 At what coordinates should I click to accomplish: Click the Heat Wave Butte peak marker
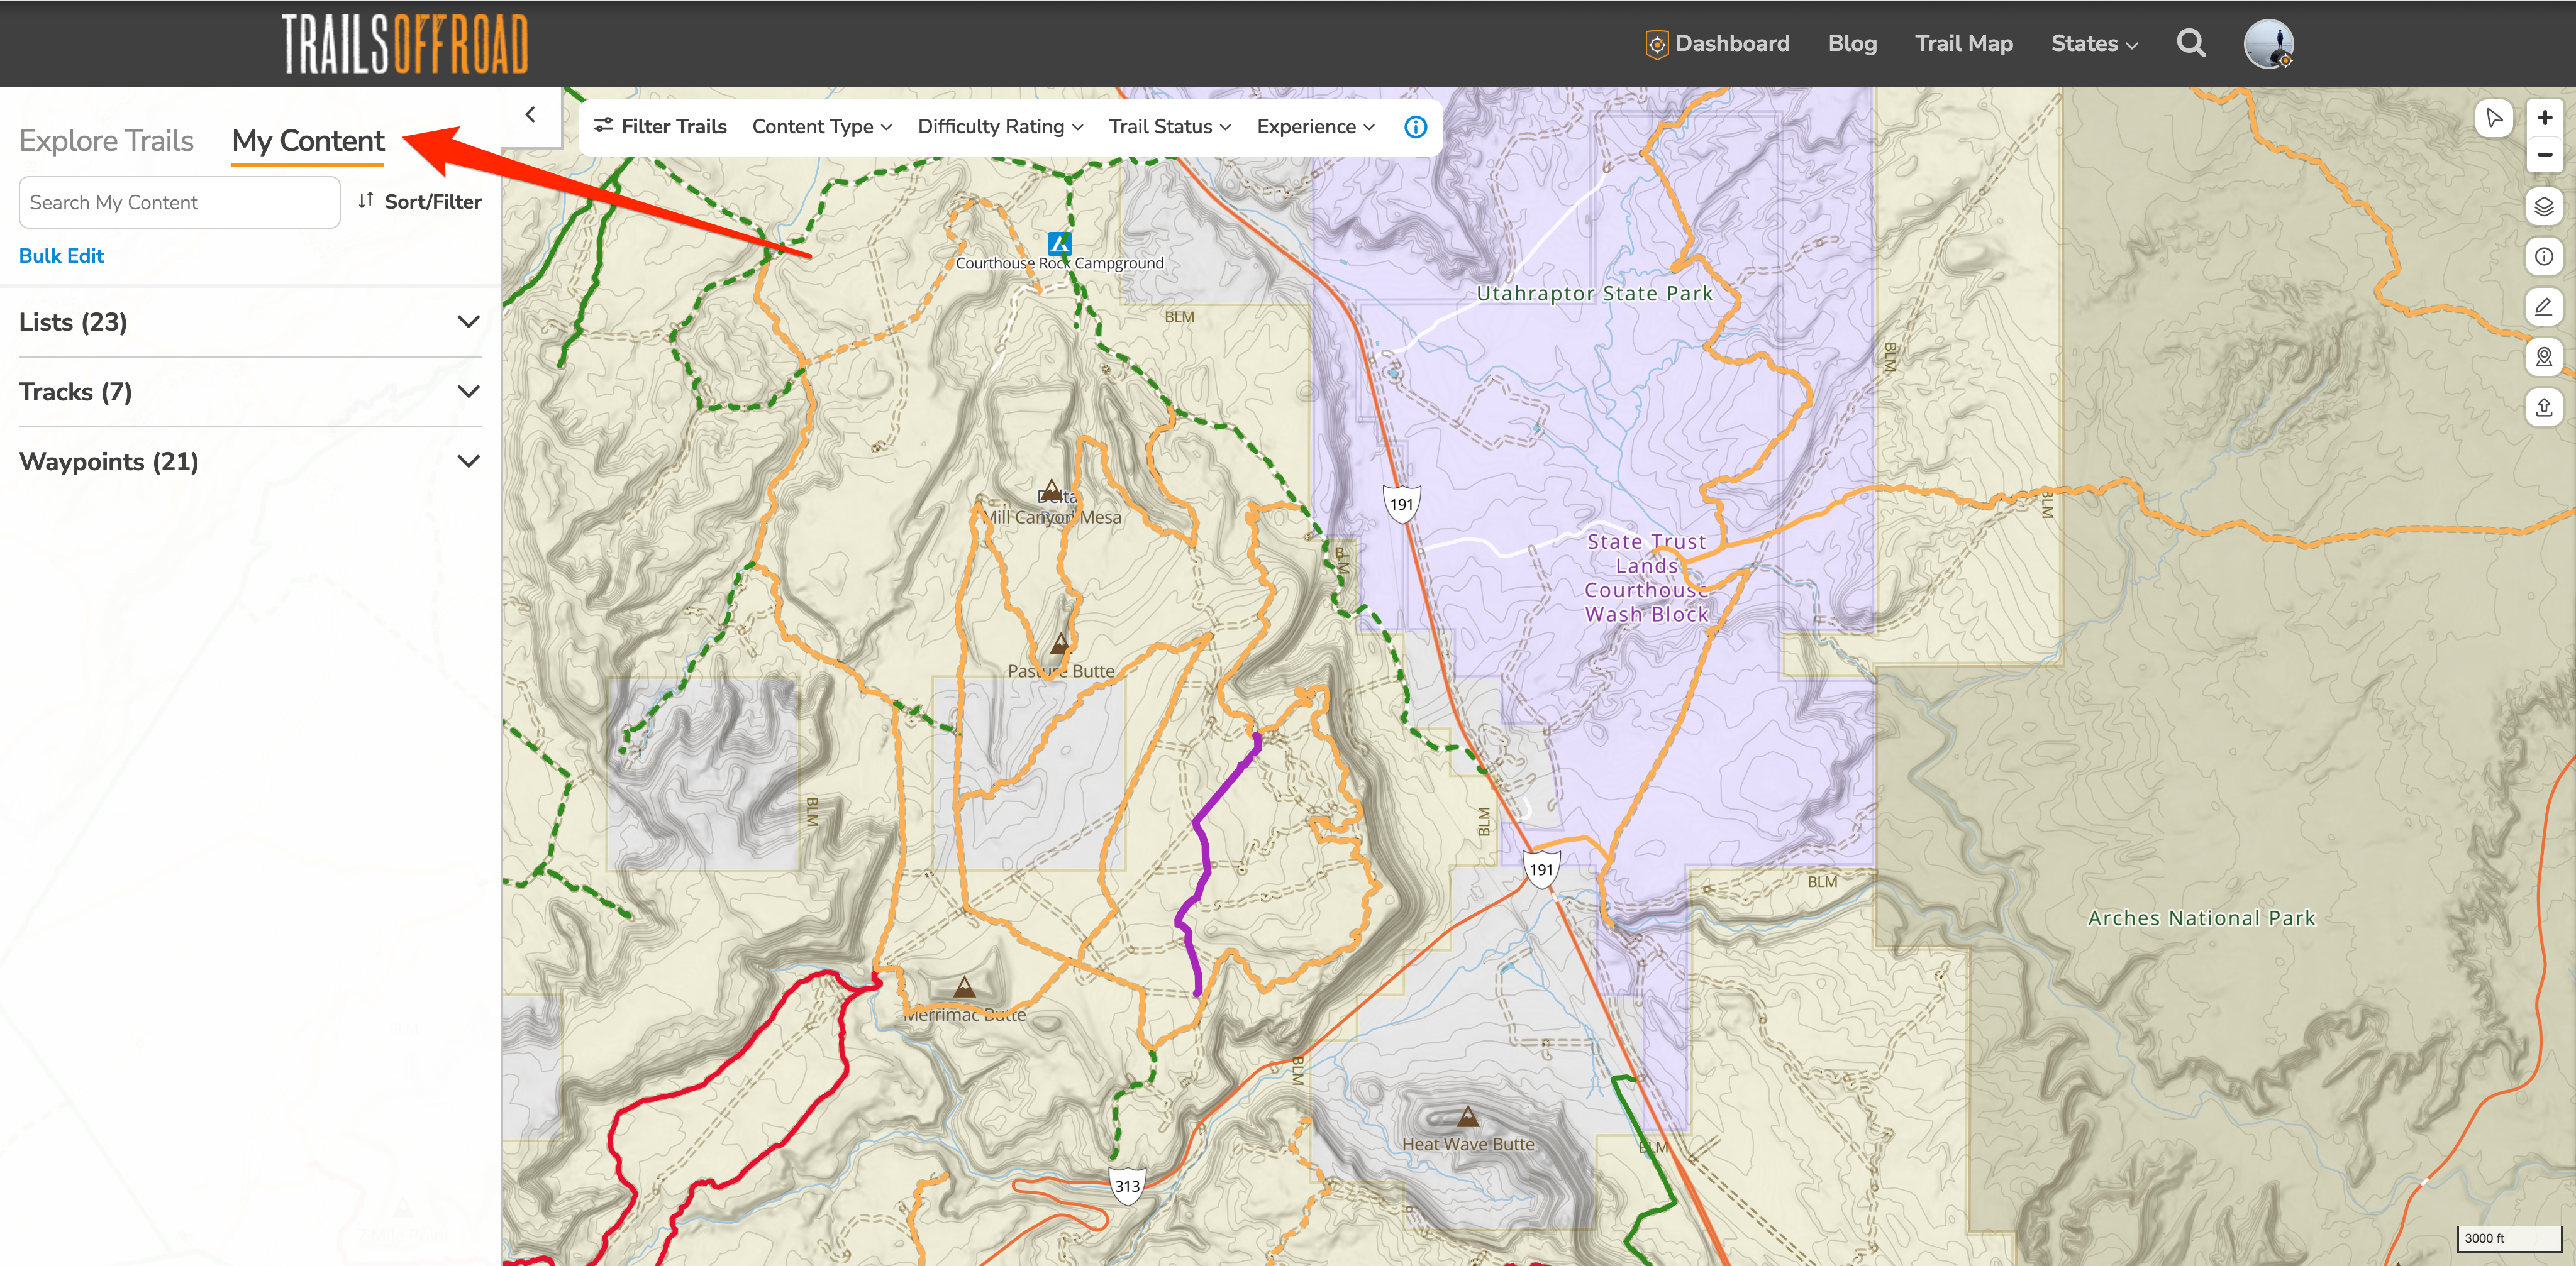click(x=1467, y=1115)
